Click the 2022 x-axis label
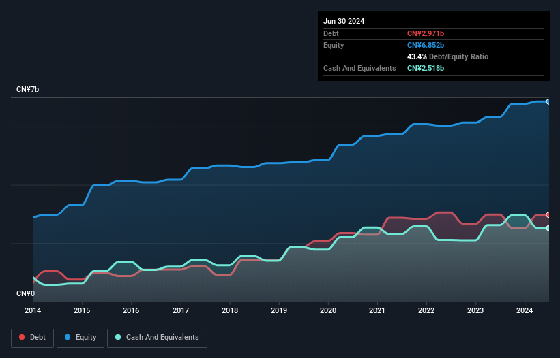The image size is (560, 358). pyautogui.click(x=426, y=310)
